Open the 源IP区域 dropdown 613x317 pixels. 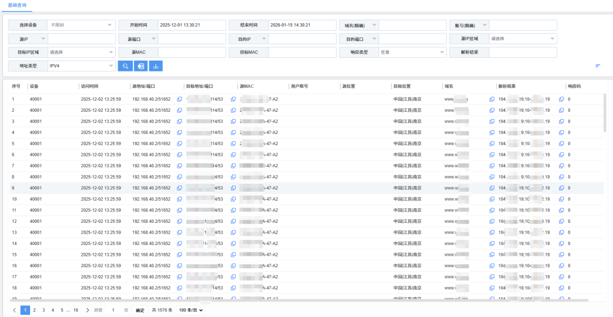523,39
